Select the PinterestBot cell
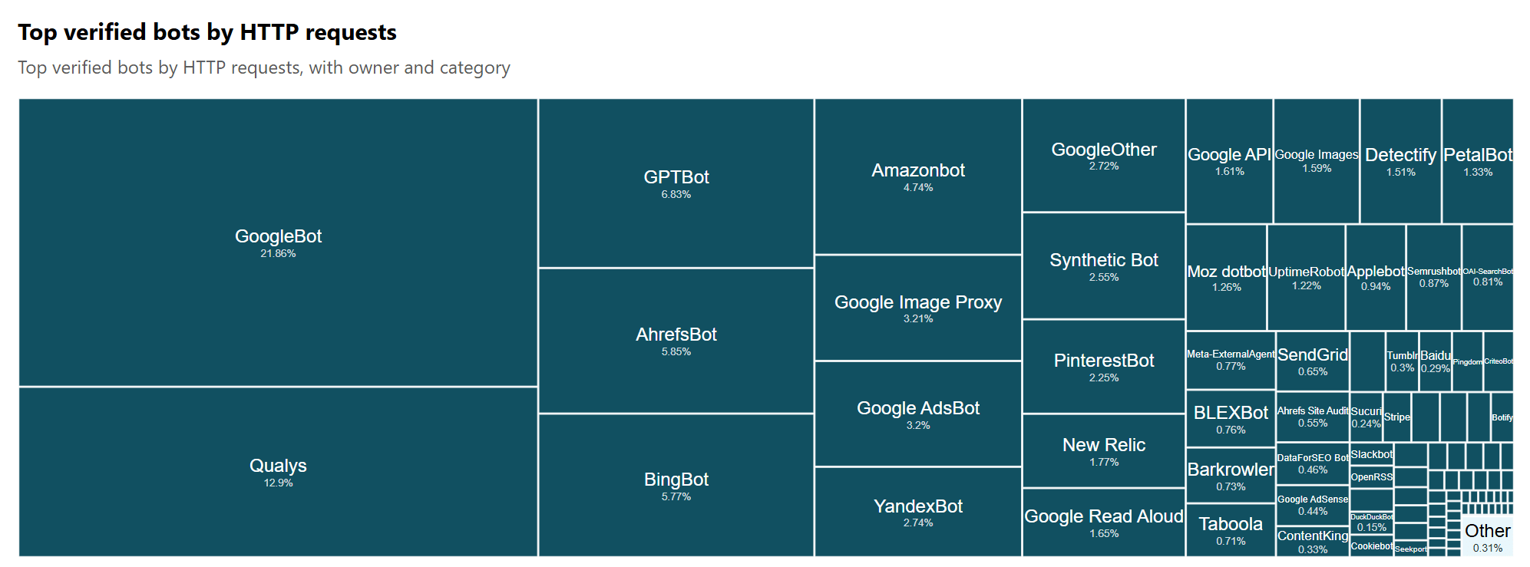The height and width of the screenshot is (567, 1530). tap(1103, 367)
